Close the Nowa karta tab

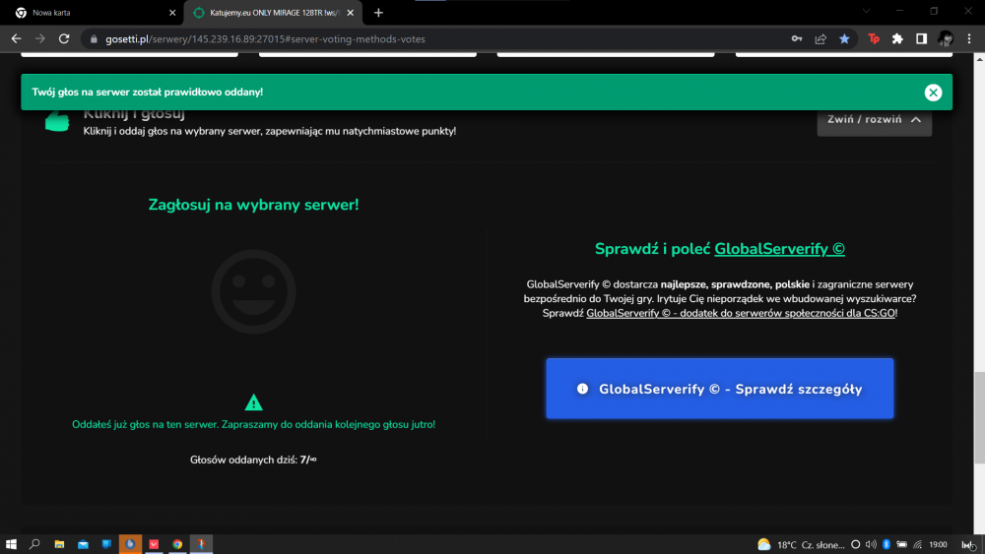[172, 13]
